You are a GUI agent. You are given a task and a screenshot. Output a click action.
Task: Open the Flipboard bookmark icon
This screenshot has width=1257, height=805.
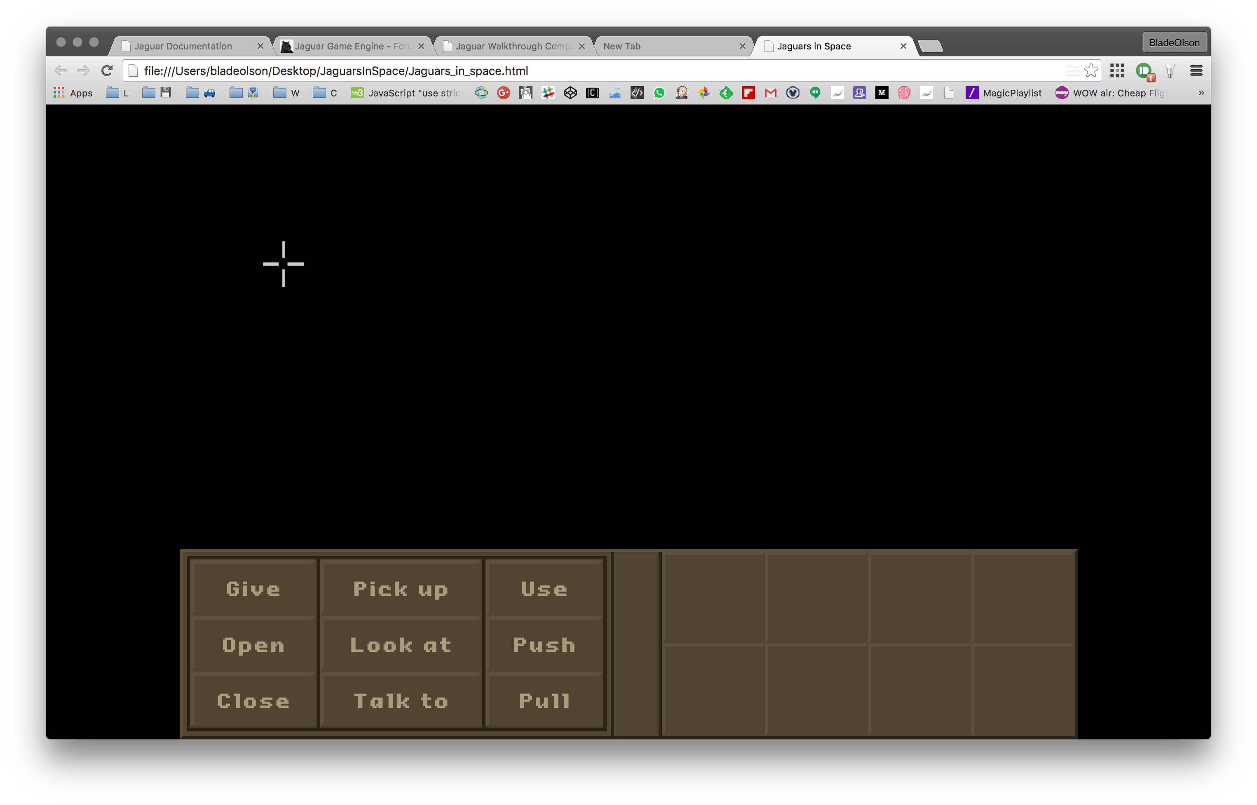coord(748,93)
